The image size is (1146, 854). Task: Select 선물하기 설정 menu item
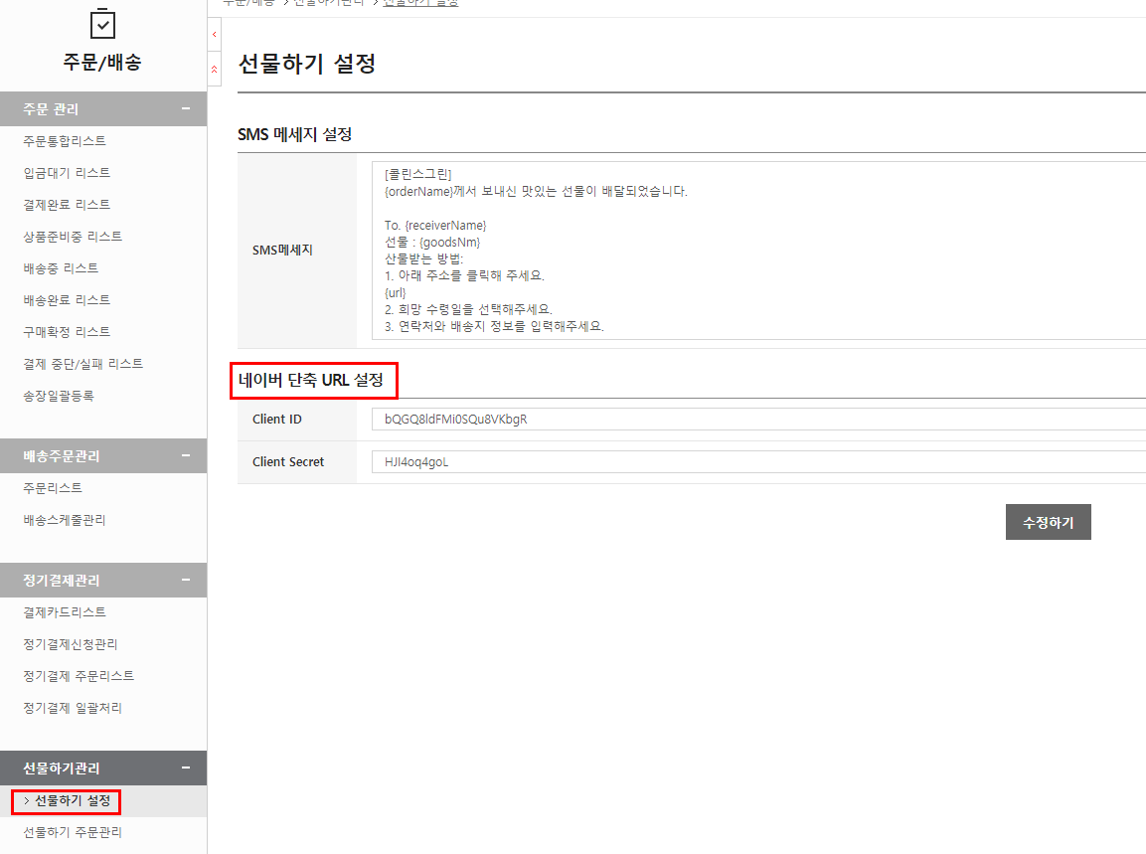click(x=72, y=800)
